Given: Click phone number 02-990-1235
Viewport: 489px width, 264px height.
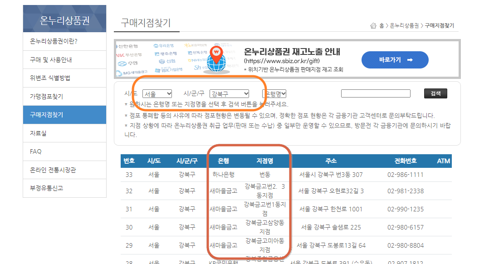Looking at the screenshot, I should click(406, 209).
